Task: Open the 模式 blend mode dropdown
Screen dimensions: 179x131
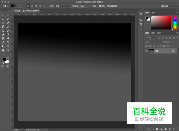Action: point(63,6)
